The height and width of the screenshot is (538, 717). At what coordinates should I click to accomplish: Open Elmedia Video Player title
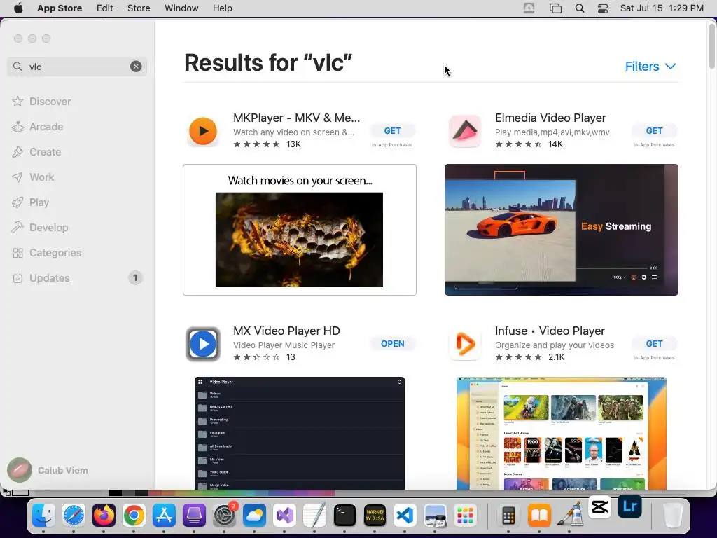pos(550,118)
